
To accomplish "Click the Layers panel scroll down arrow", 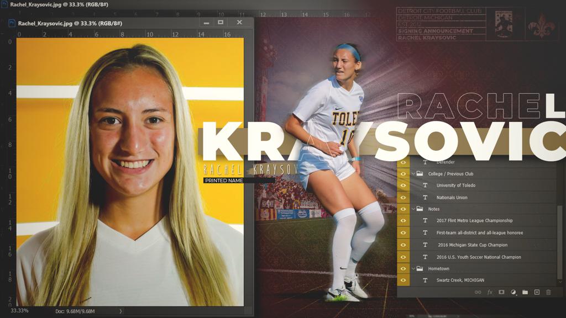I will coord(559,282).
